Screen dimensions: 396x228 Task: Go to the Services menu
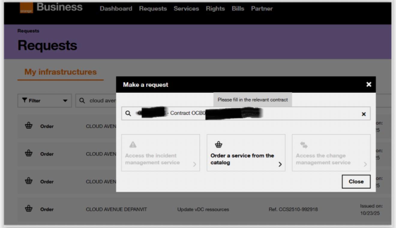186,9
